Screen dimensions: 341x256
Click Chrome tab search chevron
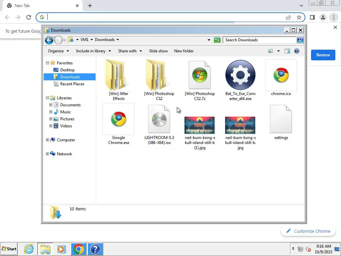point(301,6)
